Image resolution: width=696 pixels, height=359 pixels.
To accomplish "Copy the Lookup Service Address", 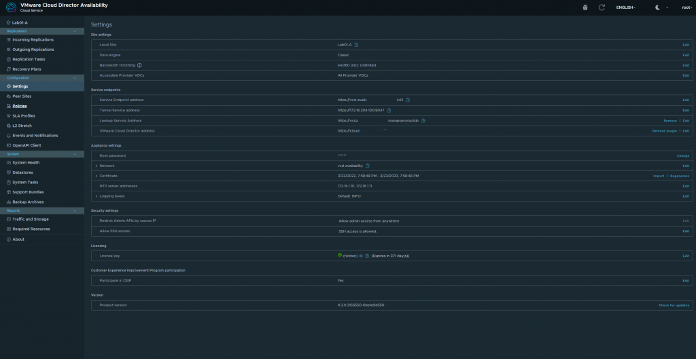I will pyautogui.click(x=423, y=121).
